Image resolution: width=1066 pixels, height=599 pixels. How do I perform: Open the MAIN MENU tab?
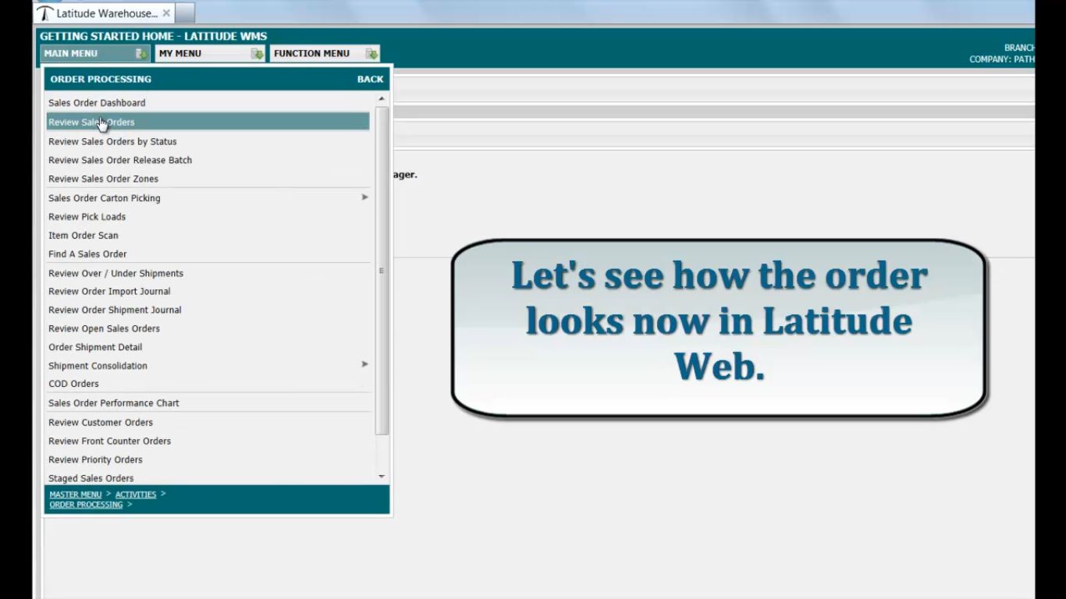click(x=95, y=54)
